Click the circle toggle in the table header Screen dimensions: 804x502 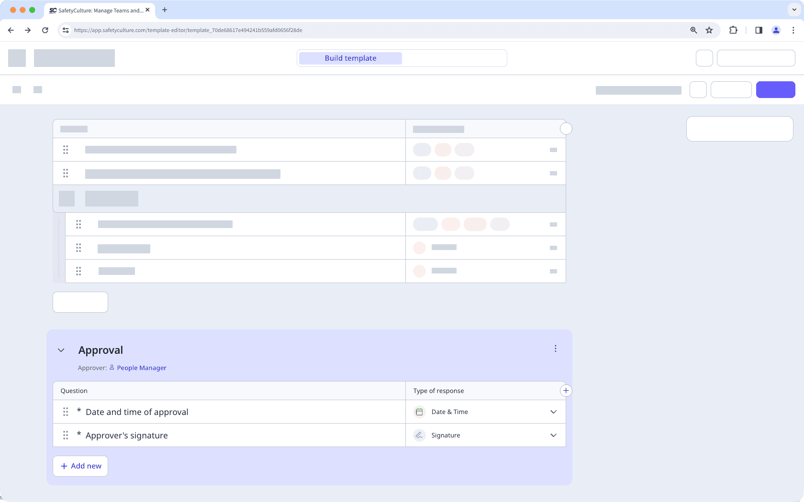(566, 129)
